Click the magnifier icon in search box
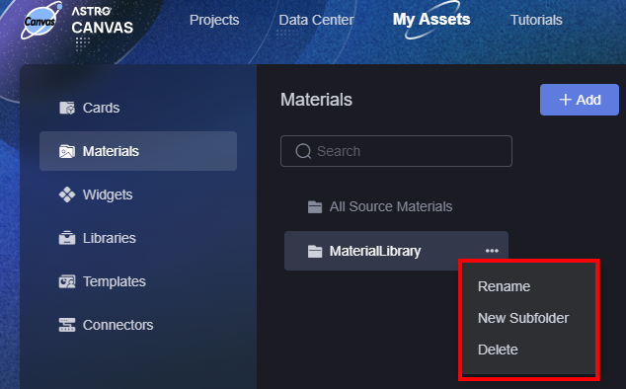 coord(303,151)
